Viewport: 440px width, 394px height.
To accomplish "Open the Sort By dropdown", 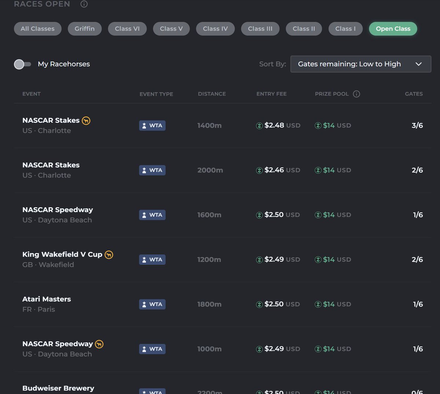I will point(361,64).
